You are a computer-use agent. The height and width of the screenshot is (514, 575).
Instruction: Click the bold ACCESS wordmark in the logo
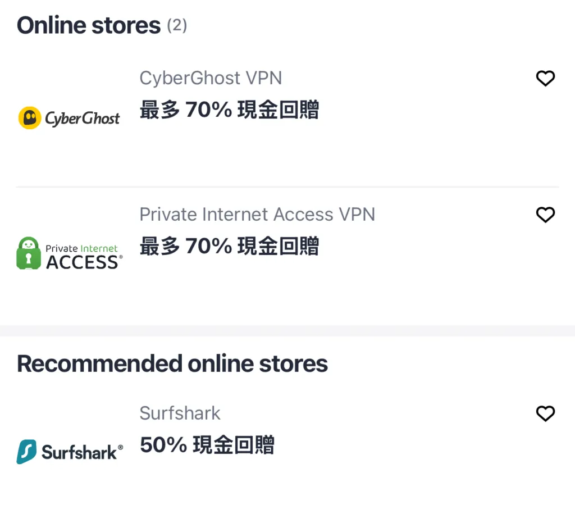82,262
